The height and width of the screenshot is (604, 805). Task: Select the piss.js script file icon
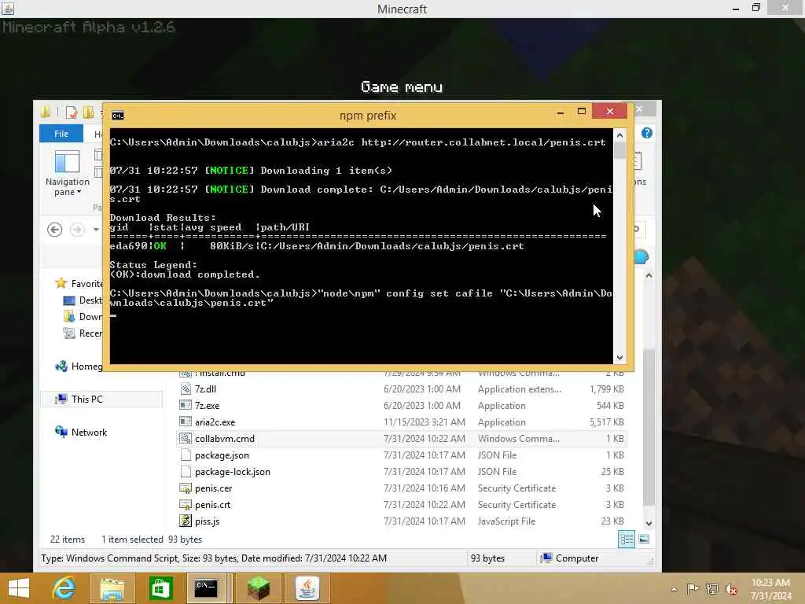click(x=186, y=521)
